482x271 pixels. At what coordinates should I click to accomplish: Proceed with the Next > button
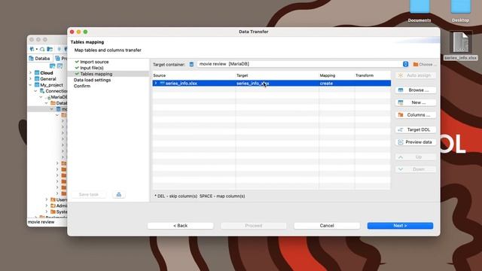point(400,226)
